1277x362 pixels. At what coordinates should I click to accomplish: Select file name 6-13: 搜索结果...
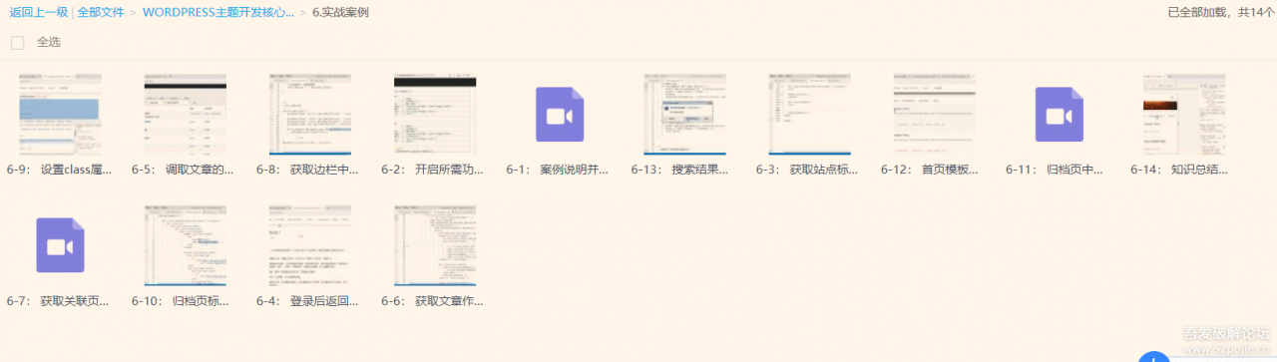click(x=680, y=170)
